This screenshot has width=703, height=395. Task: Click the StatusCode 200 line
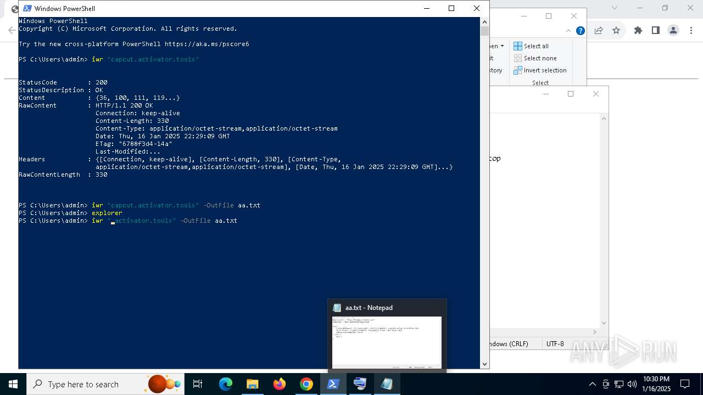pyautogui.click(x=63, y=82)
